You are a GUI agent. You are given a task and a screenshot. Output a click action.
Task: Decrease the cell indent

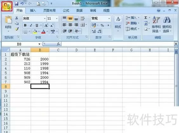pos(64,31)
